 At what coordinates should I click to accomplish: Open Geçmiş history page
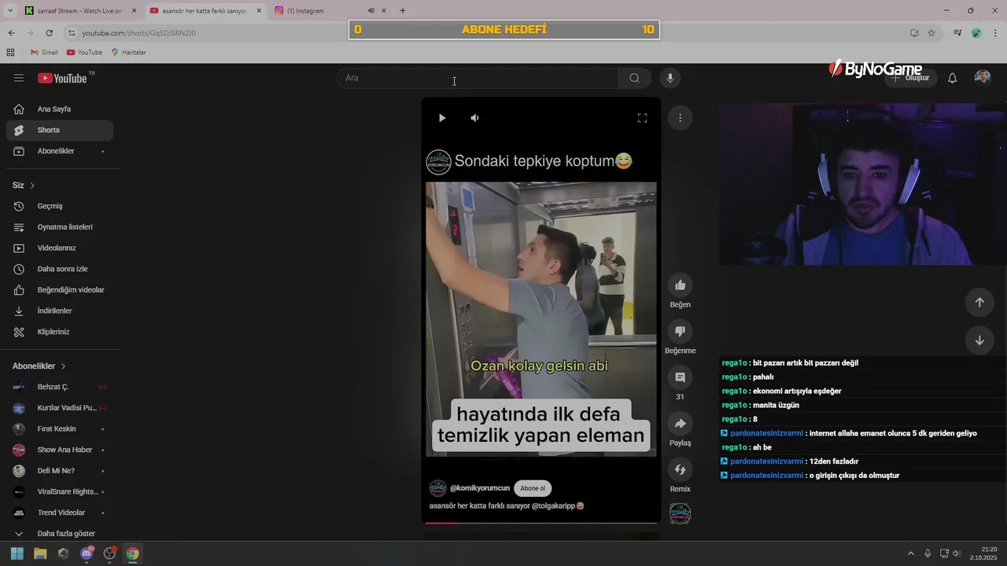(60, 206)
